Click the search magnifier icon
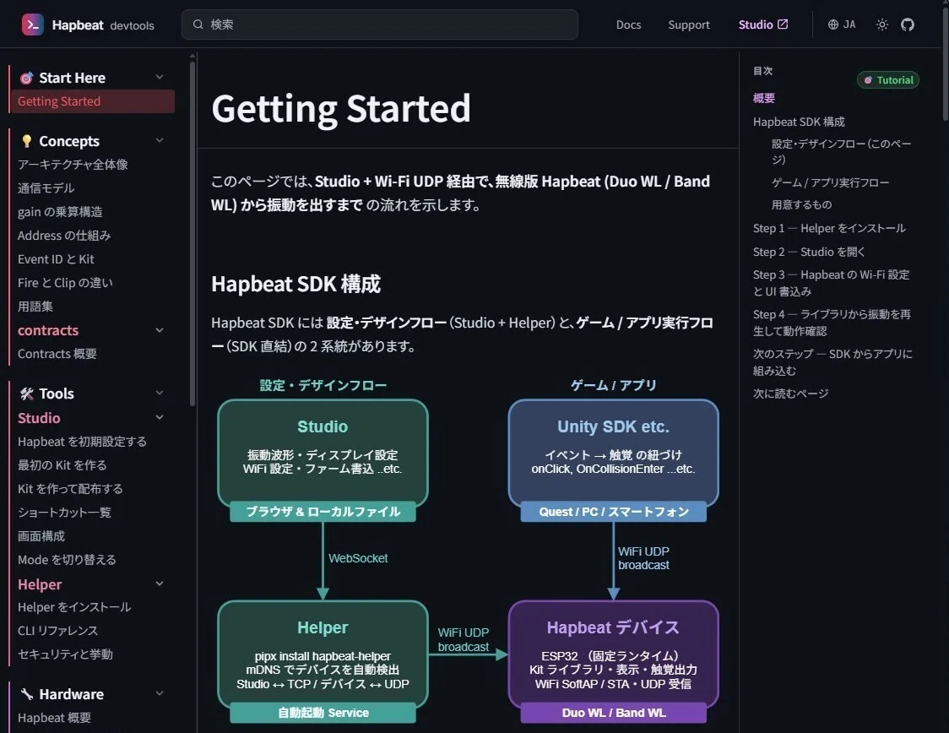The width and height of the screenshot is (949, 733). pos(198,24)
